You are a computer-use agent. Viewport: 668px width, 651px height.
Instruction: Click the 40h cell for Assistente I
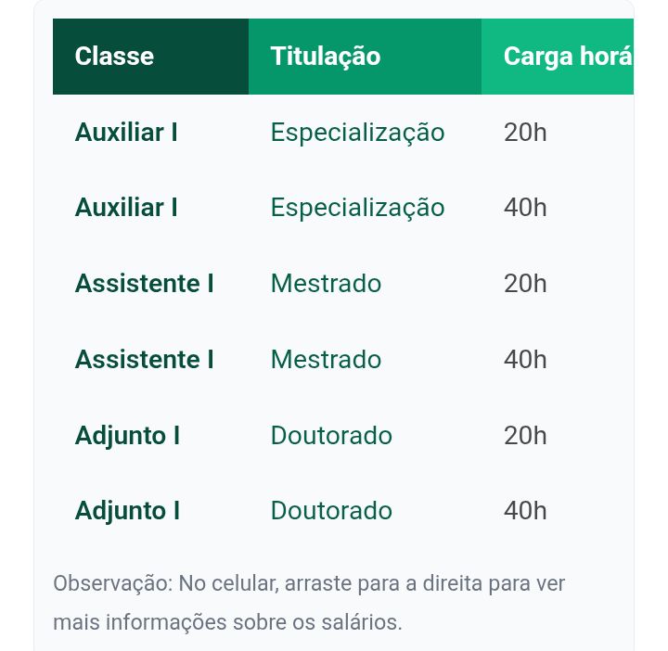[525, 360]
